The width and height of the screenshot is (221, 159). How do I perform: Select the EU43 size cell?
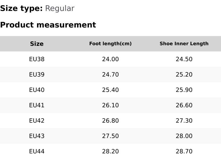coord(37,136)
